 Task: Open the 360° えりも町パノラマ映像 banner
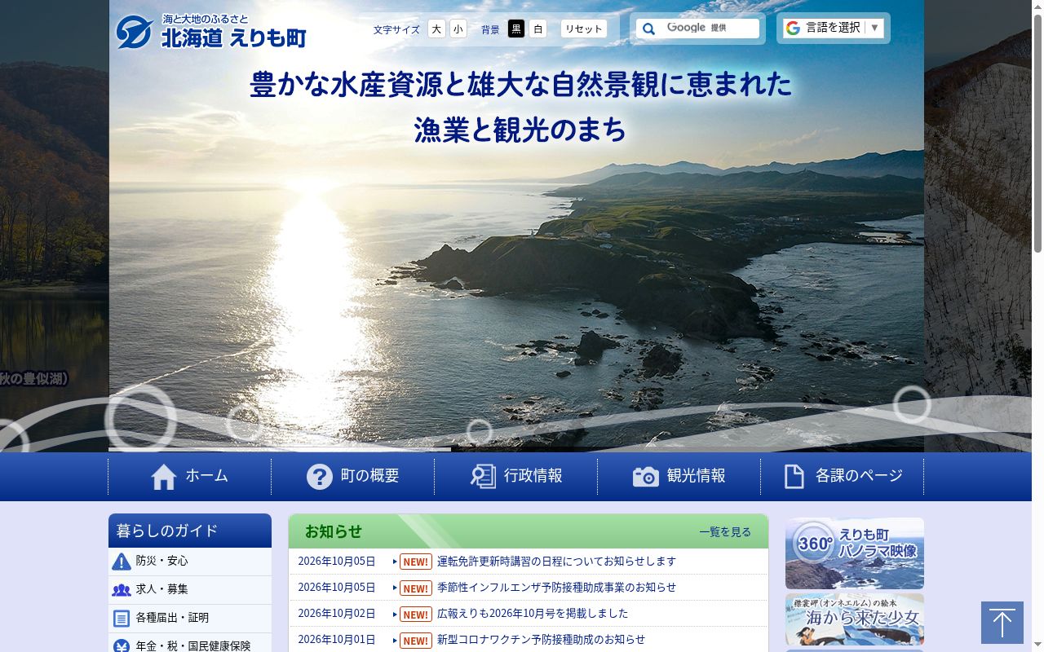tap(855, 553)
